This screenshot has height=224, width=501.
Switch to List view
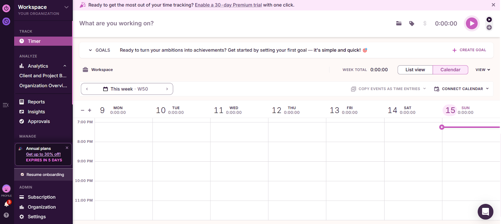tap(415, 70)
